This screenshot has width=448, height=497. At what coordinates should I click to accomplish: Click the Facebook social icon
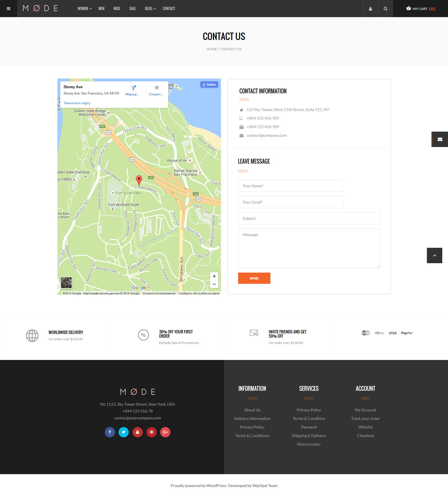tap(110, 432)
